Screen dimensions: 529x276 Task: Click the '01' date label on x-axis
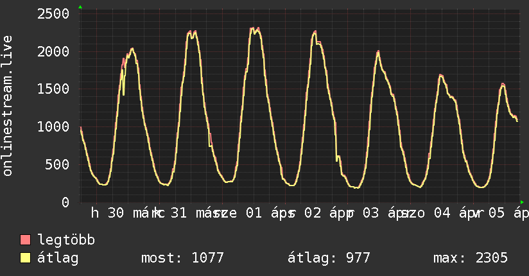point(254,213)
